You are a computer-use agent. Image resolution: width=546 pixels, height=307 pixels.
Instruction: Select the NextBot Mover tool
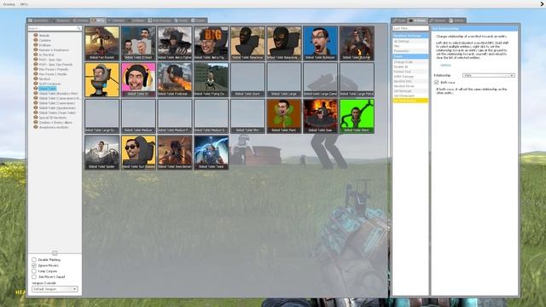tap(410, 86)
